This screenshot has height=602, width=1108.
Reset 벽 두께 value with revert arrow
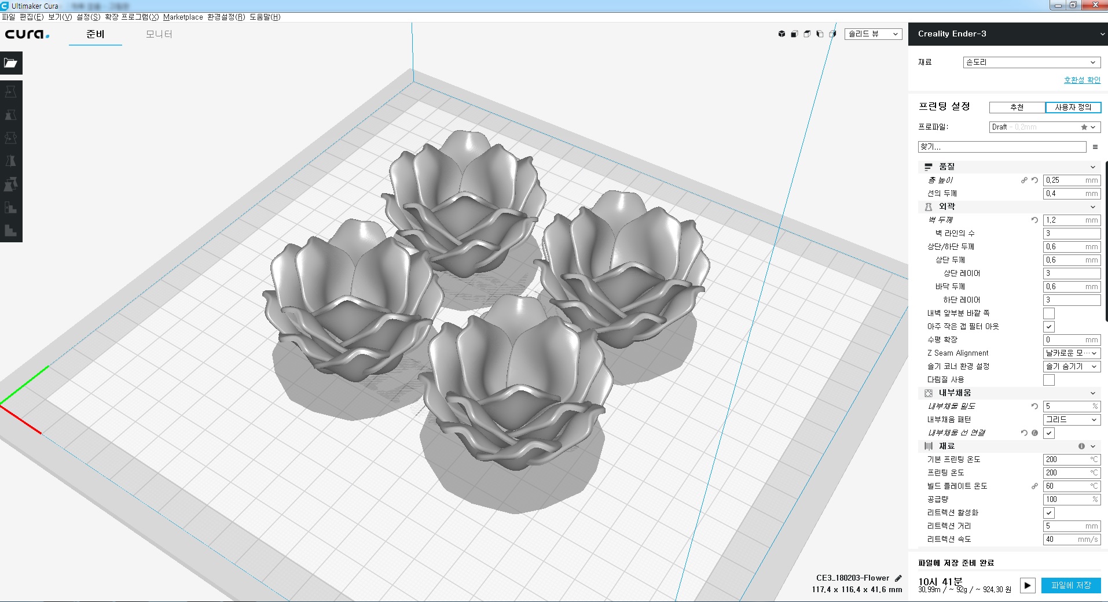click(1034, 220)
